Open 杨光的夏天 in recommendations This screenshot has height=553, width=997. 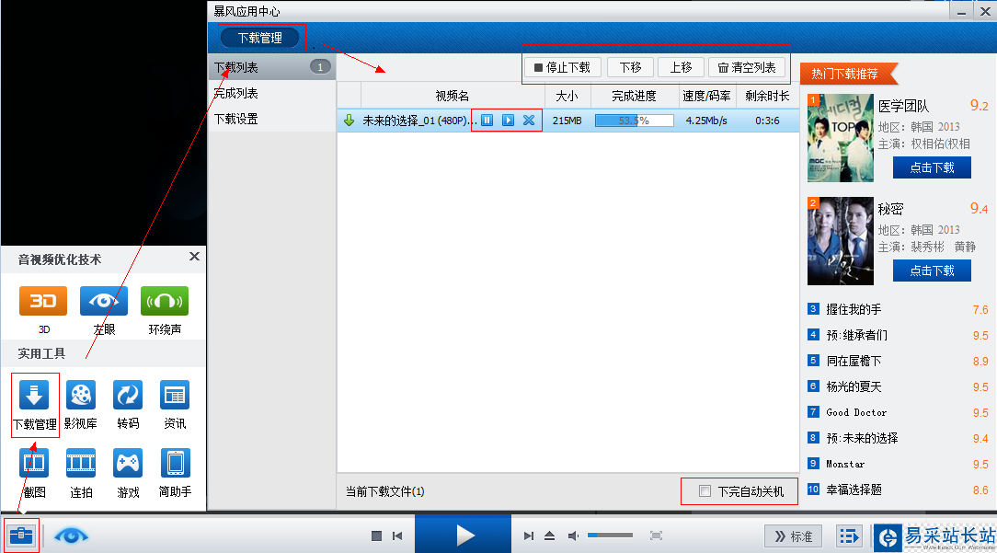click(x=854, y=386)
